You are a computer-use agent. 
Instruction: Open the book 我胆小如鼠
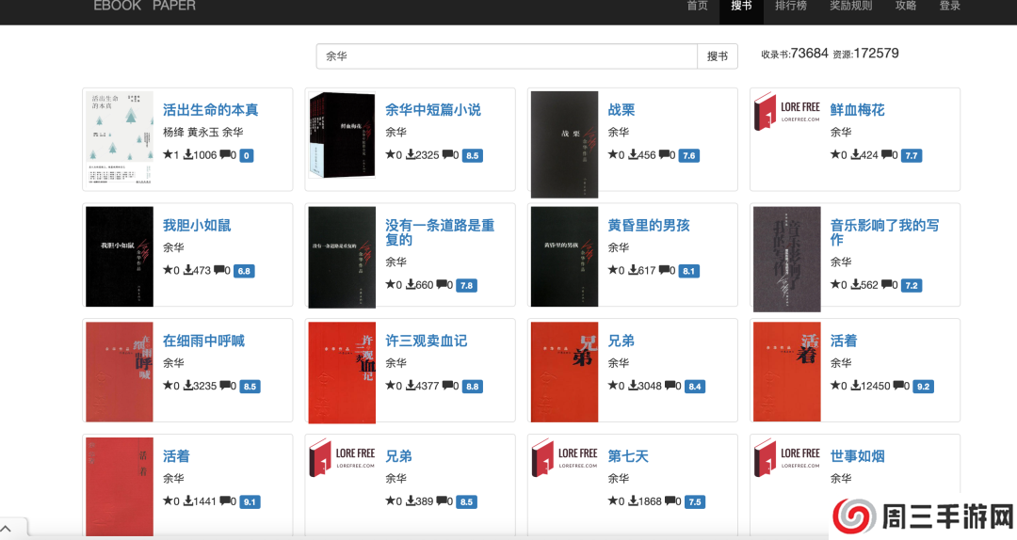(197, 225)
